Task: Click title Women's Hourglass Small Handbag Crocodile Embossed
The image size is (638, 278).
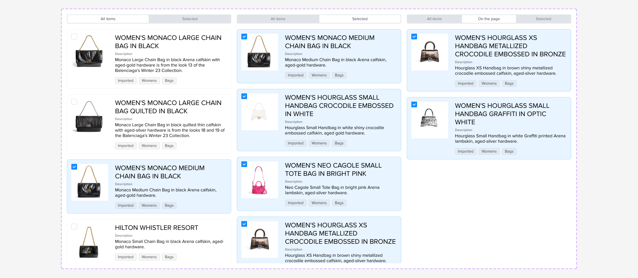Action: click(339, 106)
